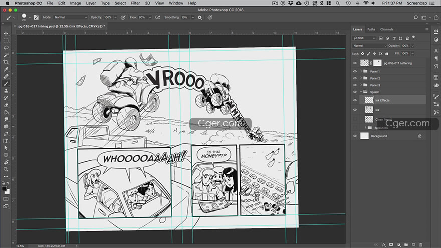The height and width of the screenshot is (248, 441).
Task: Select the Eraser tool
Action: [6, 105]
